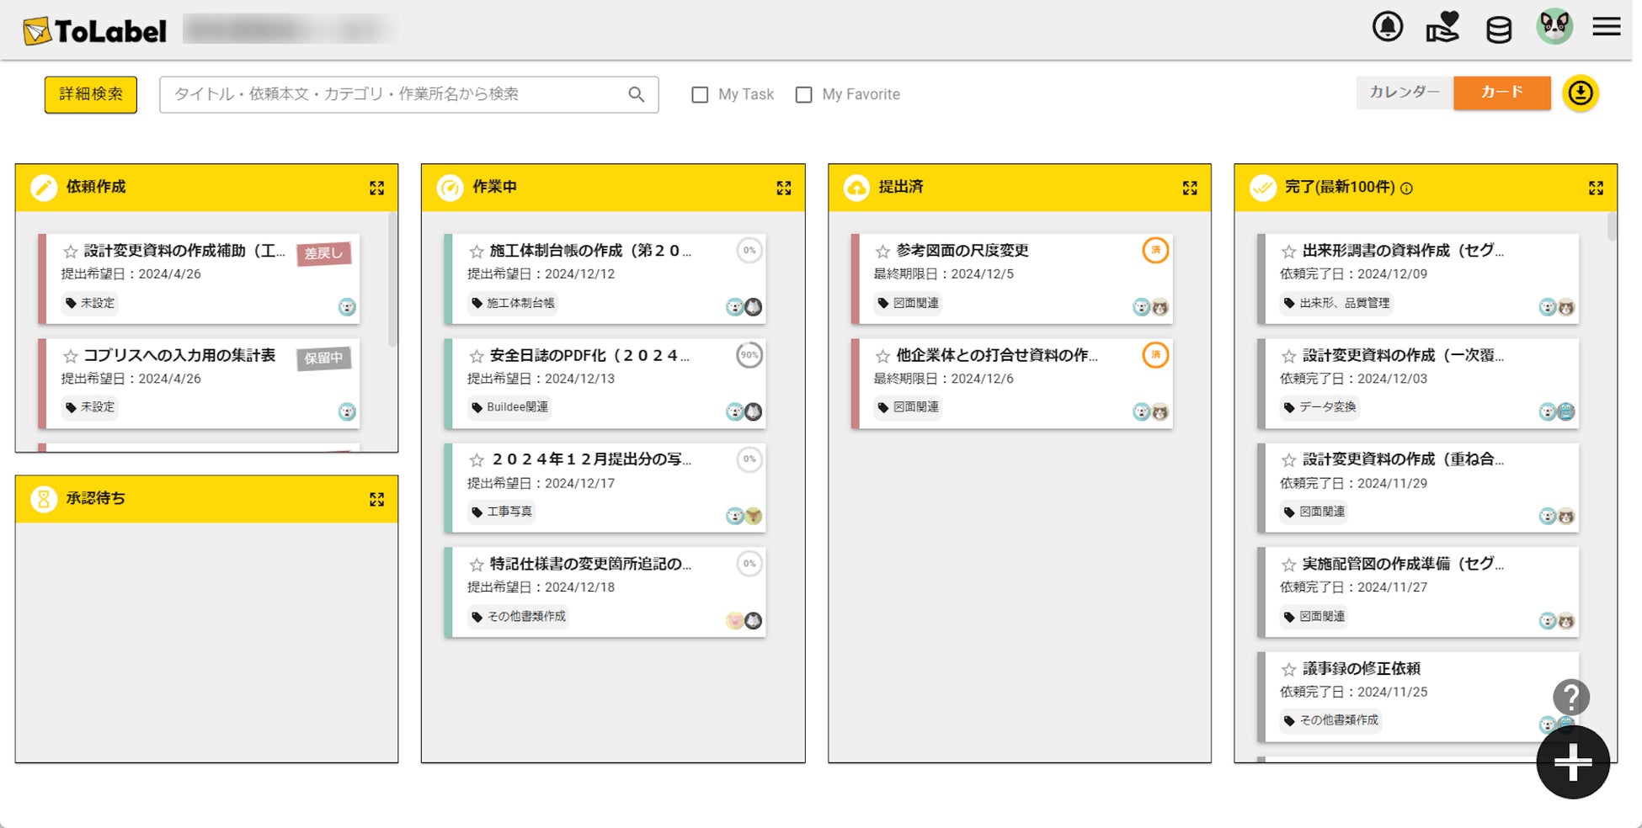
Task: Enable the My Favorite checkbox
Action: [804, 95]
